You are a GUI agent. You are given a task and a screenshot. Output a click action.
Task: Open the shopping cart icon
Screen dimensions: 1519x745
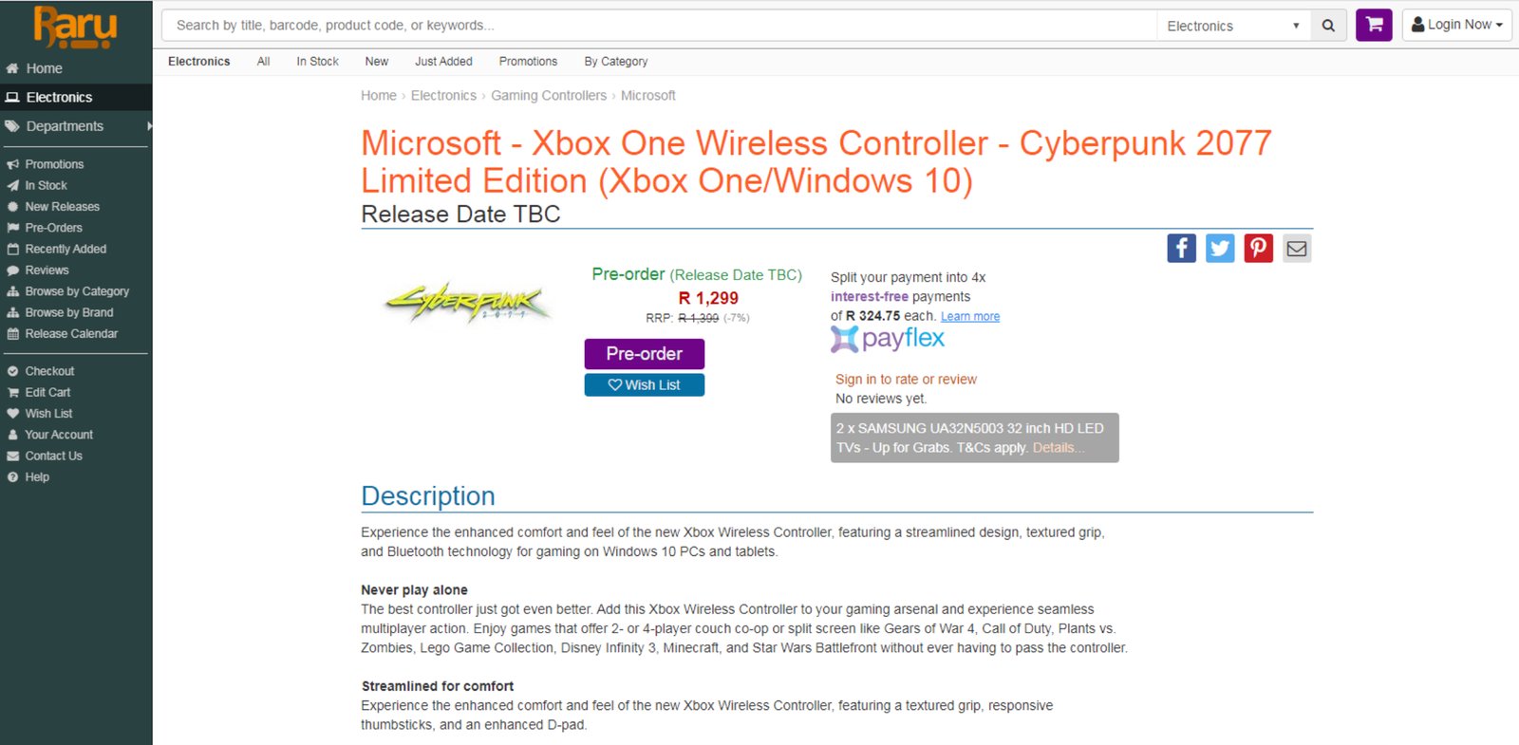pos(1374,24)
